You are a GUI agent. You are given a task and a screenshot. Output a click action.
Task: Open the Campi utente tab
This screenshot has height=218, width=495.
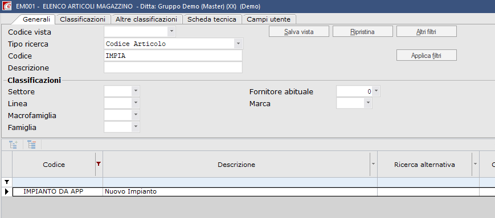pos(269,19)
